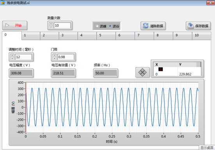The width and height of the screenshot is (215, 150).
Task: Click the 电压幅度 indicator showing 309.08
Action: (x=21, y=73)
